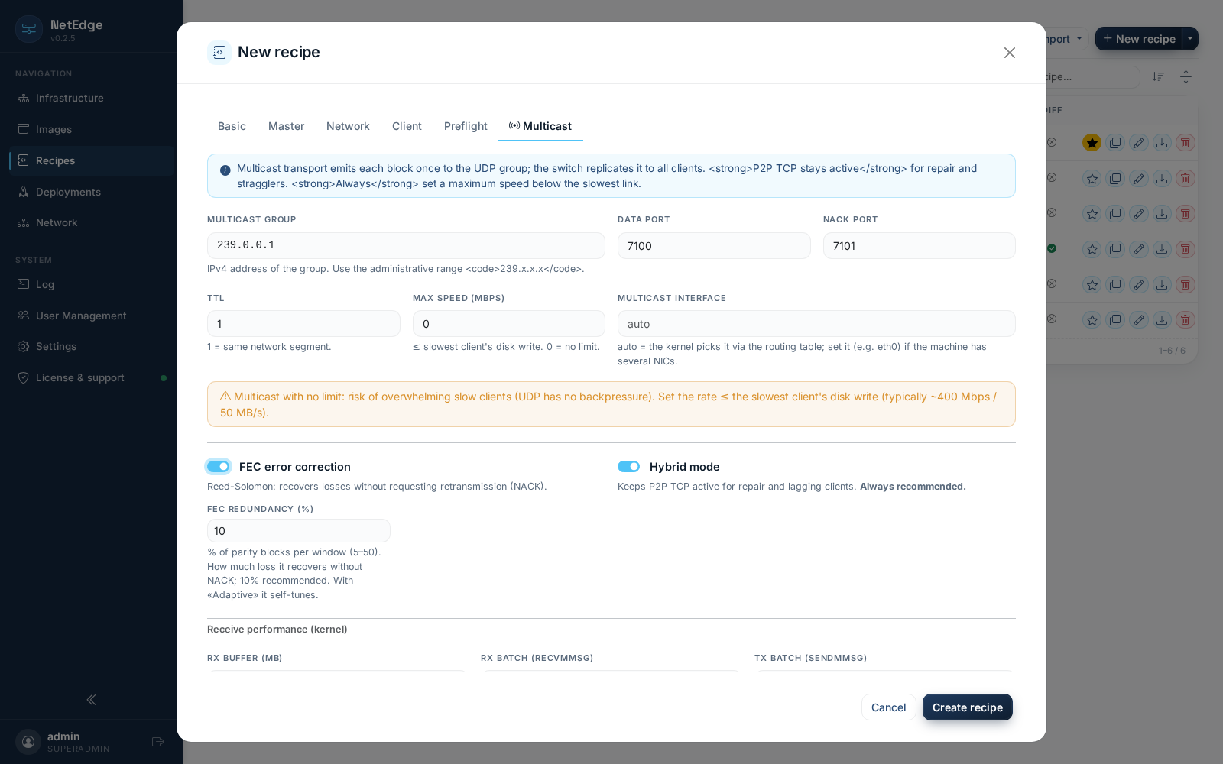Open the dropdown arrow beside New recipe
Screen dimensions: 1223x764
coord(1190,39)
